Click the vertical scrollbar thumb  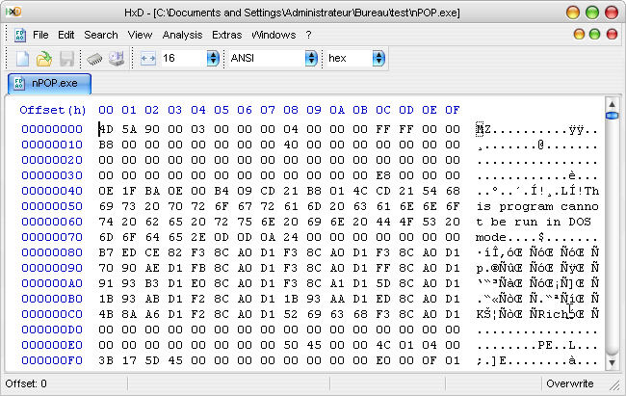click(612, 116)
